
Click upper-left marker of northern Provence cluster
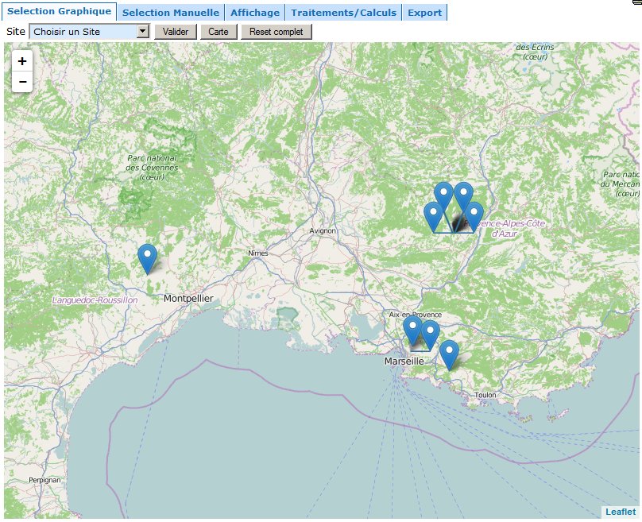click(x=443, y=196)
